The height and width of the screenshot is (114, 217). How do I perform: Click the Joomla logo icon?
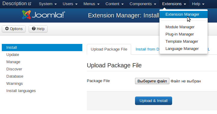coord(26,15)
